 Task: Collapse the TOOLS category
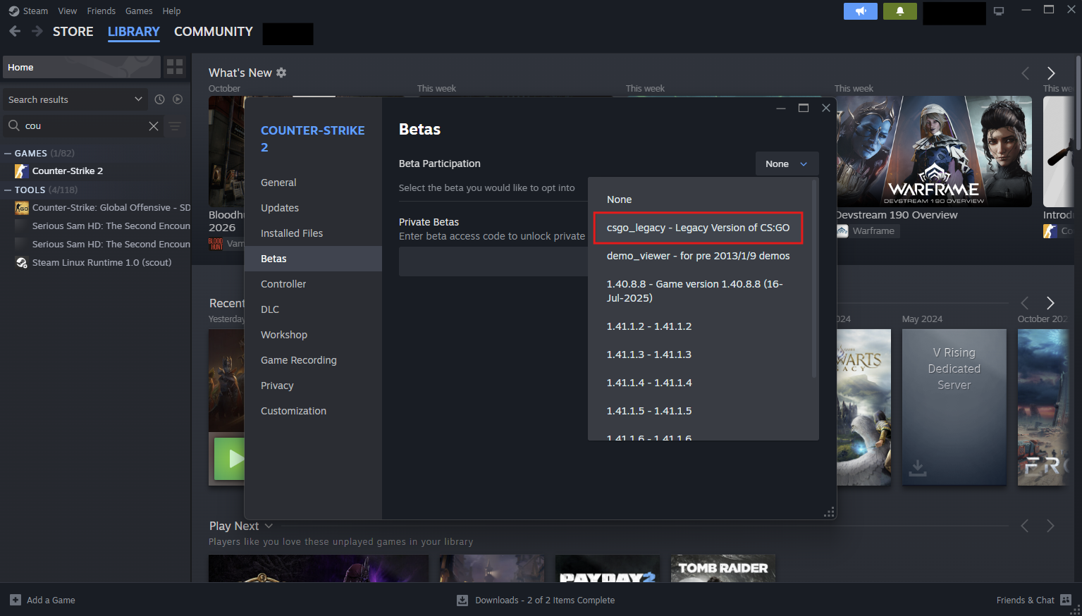coord(8,190)
